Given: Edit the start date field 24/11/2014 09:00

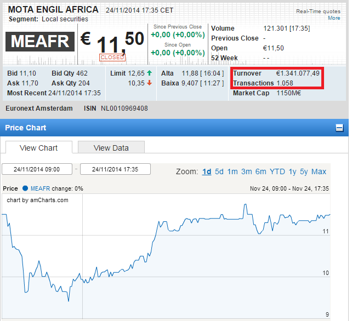Looking at the screenshot, I should coord(37,169).
